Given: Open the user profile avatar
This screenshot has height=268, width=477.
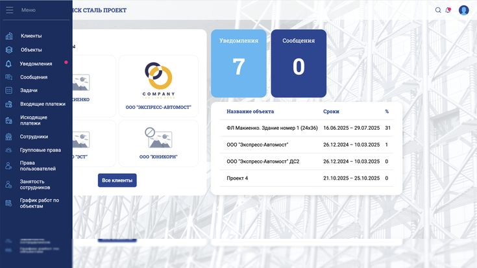Looking at the screenshot, I should coord(463,10).
